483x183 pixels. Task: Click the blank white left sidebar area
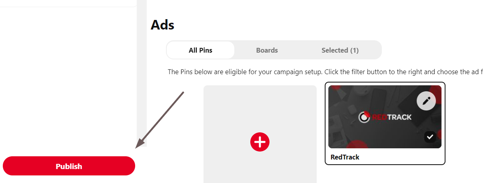click(x=68, y=80)
